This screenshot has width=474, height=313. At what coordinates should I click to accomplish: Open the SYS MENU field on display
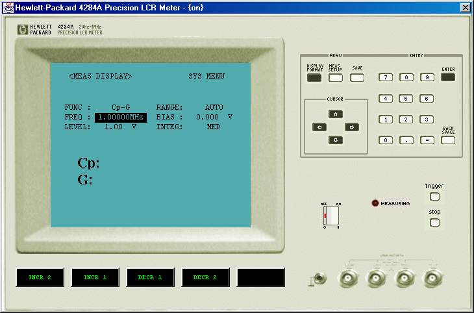click(x=206, y=76)
